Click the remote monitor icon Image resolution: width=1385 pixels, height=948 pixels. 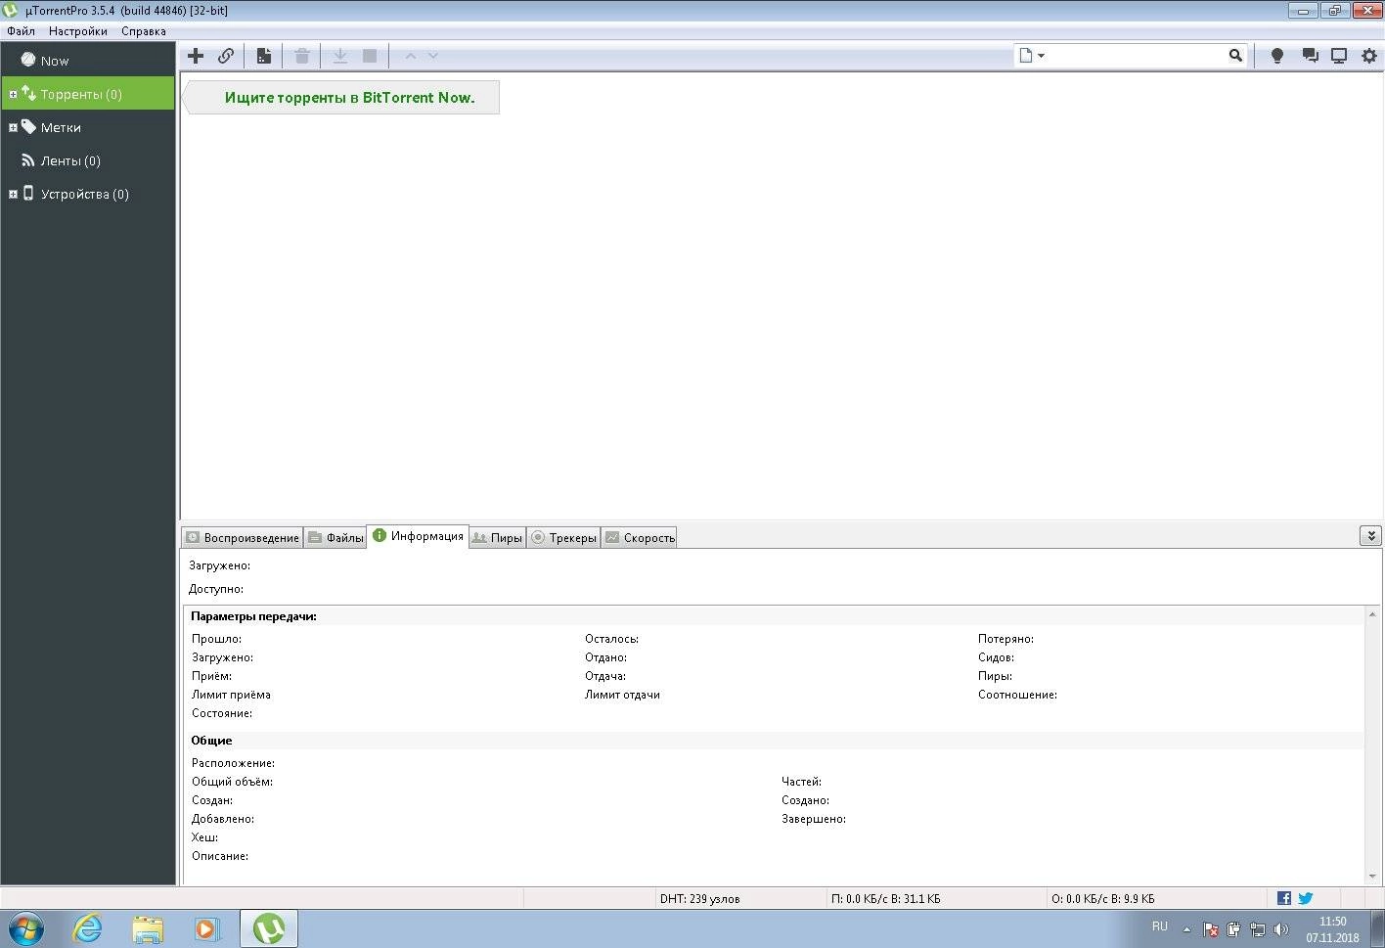pyautogui.click(x=1339, y=56)
